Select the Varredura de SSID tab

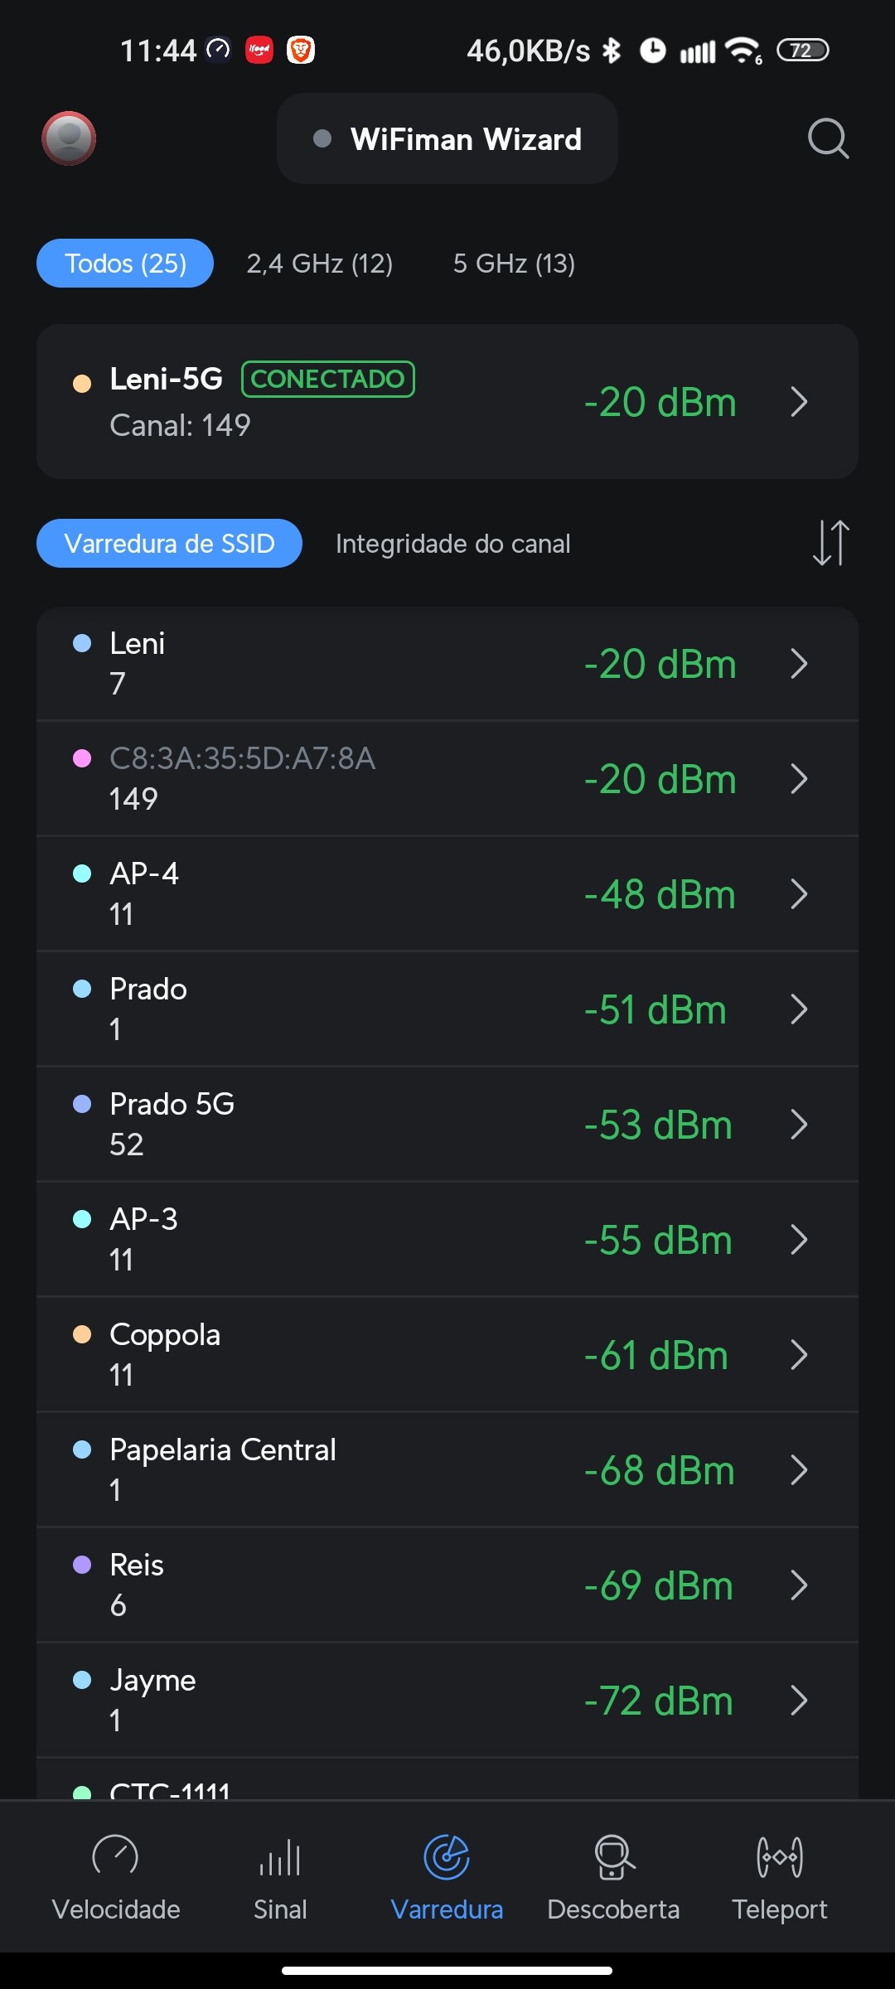coord(169,544)
